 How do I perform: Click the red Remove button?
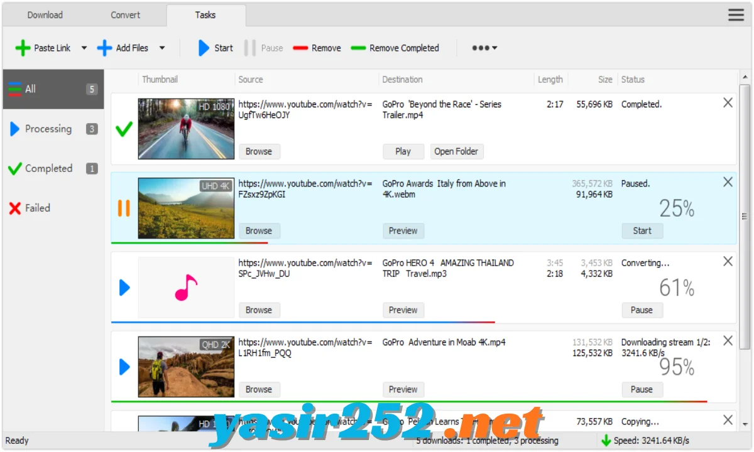(317, 48)
